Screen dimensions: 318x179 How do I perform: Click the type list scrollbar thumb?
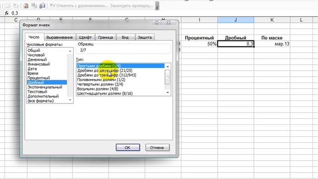168,77
